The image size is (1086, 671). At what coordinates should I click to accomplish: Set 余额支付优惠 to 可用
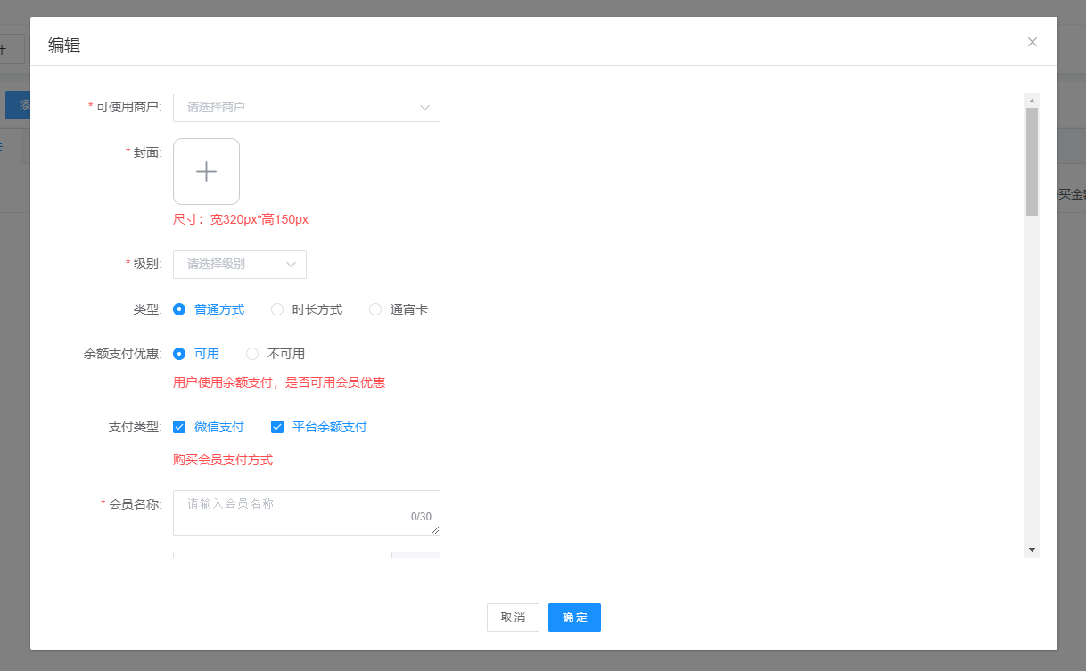tap(179, 354)
